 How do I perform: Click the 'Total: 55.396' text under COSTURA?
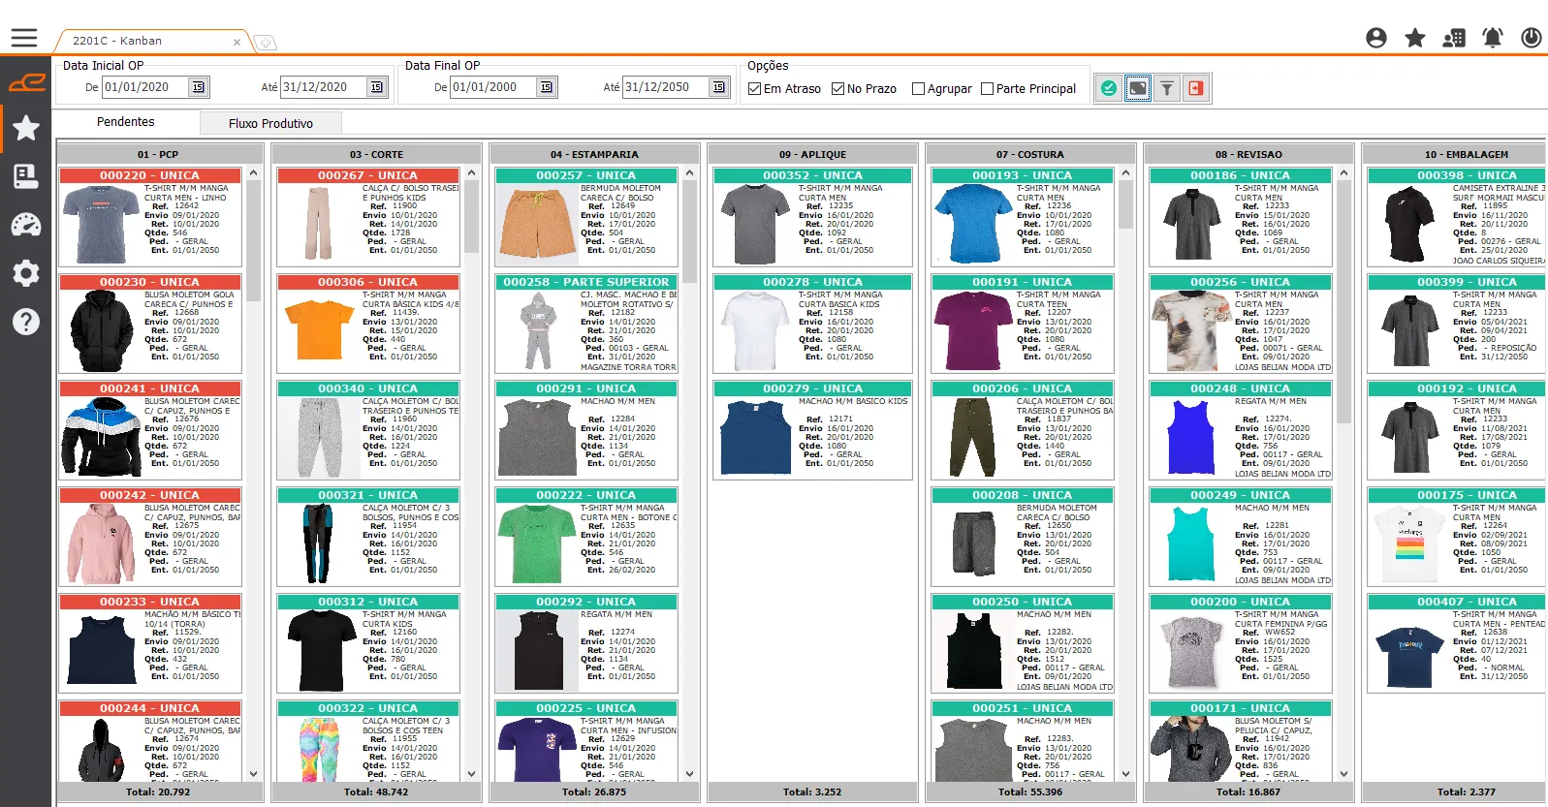coord(1030,791)
